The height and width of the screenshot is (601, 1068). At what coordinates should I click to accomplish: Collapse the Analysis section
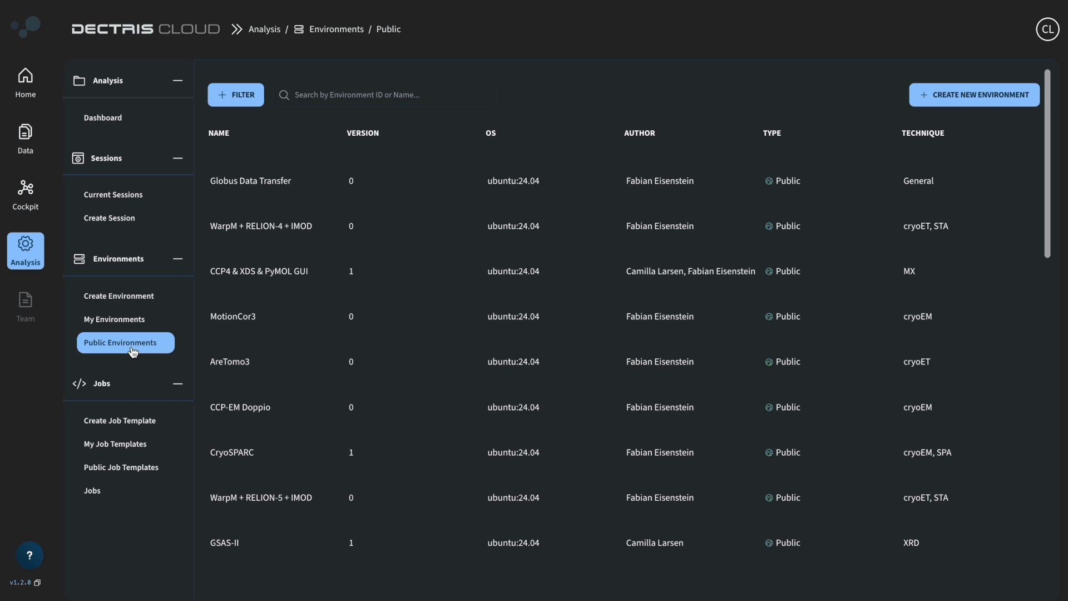tap(177, 81)
